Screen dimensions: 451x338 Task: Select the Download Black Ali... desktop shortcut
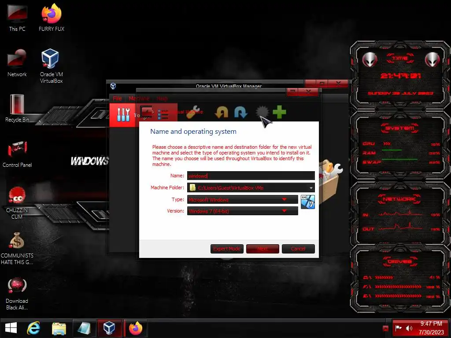coord(17,294)
